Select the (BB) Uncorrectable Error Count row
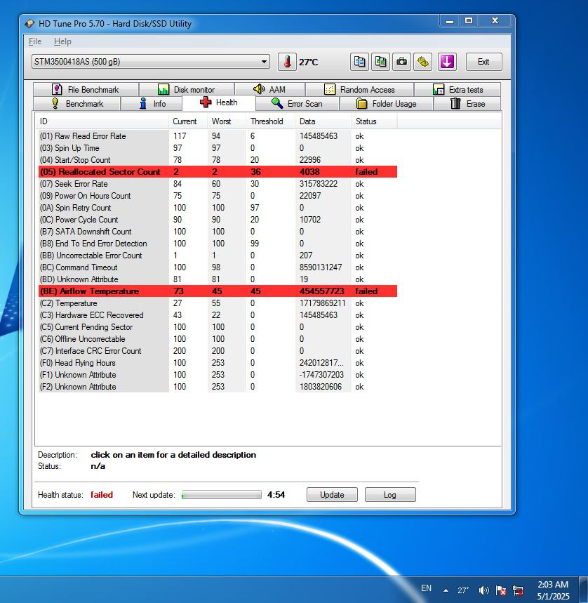588x603 pixels. [x=218, y=256]
